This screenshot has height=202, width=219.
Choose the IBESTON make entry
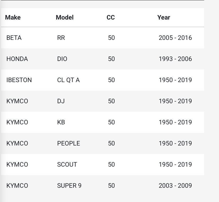click(19, 80)
